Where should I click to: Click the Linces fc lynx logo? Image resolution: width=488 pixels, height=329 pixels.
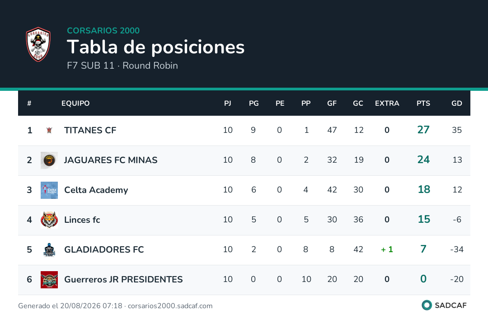pos(49,220)
